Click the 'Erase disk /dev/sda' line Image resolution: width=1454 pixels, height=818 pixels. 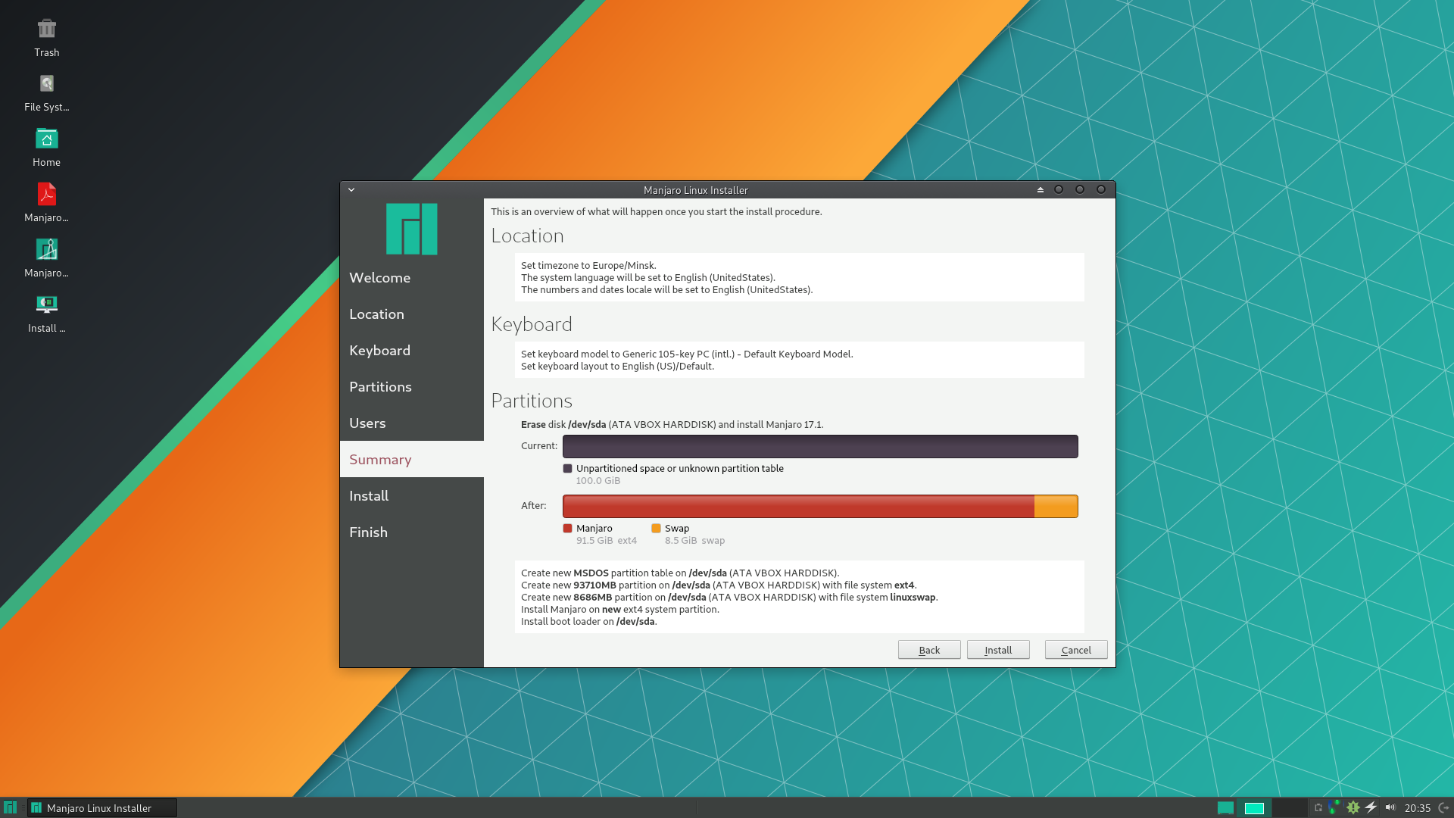pyautogui.click(x=672, y=425)
